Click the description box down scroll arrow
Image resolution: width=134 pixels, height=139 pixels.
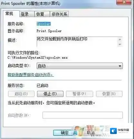click(120, 44)
